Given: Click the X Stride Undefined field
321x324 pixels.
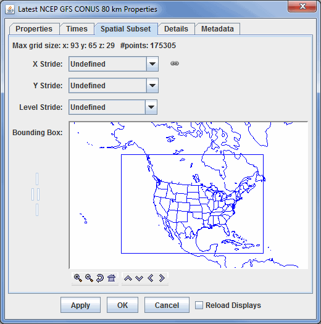Looking at the screenshot, I should point(107,64).
